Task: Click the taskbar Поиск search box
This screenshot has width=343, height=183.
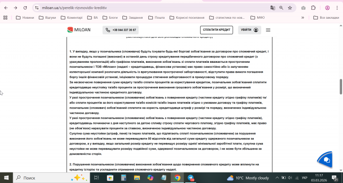Action: [x=51, y=178]
